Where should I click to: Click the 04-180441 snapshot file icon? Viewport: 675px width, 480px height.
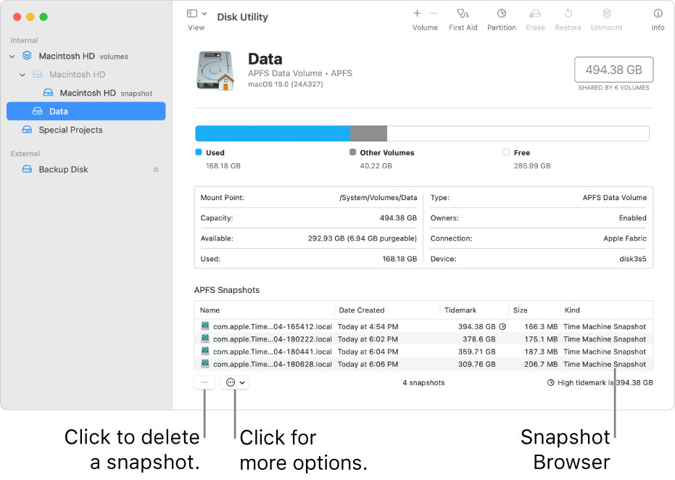coord(205,351)
